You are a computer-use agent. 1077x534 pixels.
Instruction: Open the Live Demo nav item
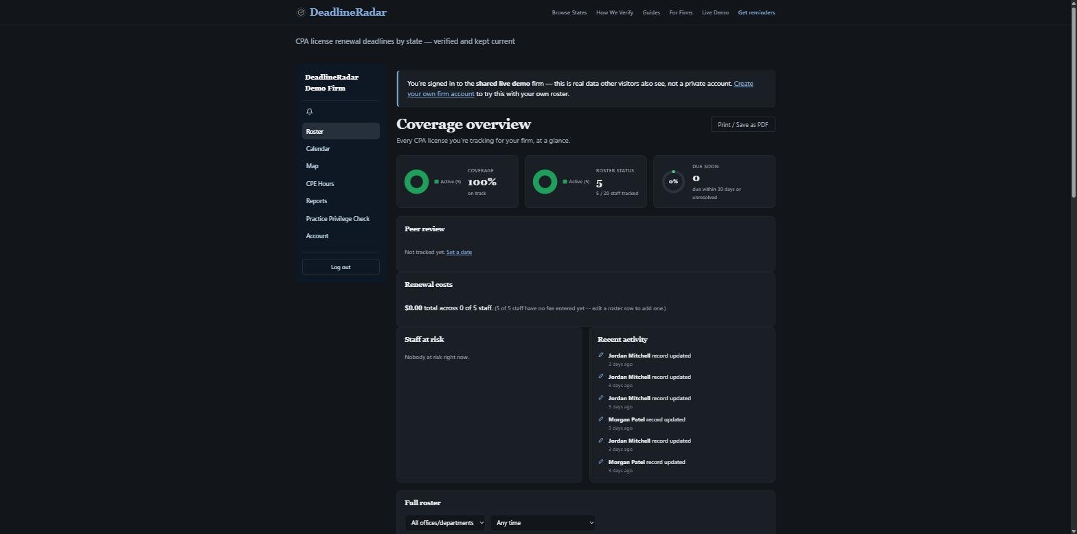(715, 12)
